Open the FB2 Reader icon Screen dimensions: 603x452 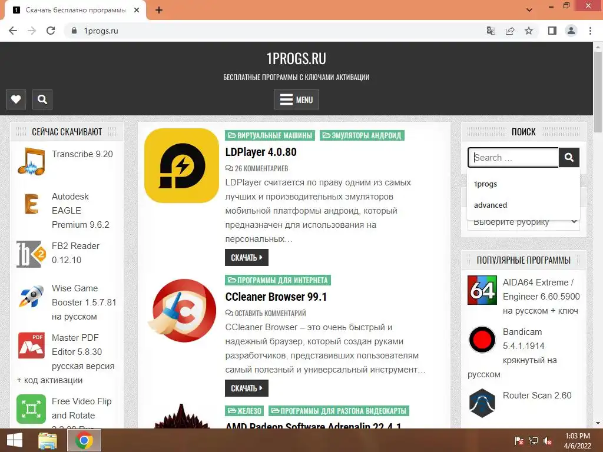[31, 254]
